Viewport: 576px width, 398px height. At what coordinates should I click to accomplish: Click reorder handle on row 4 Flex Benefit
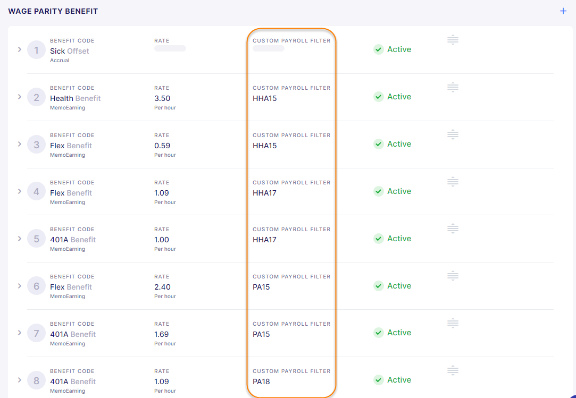453,182
